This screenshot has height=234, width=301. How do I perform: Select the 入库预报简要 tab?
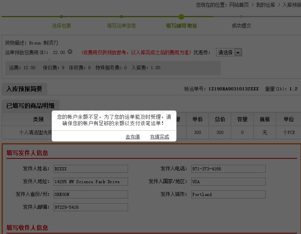24,89
